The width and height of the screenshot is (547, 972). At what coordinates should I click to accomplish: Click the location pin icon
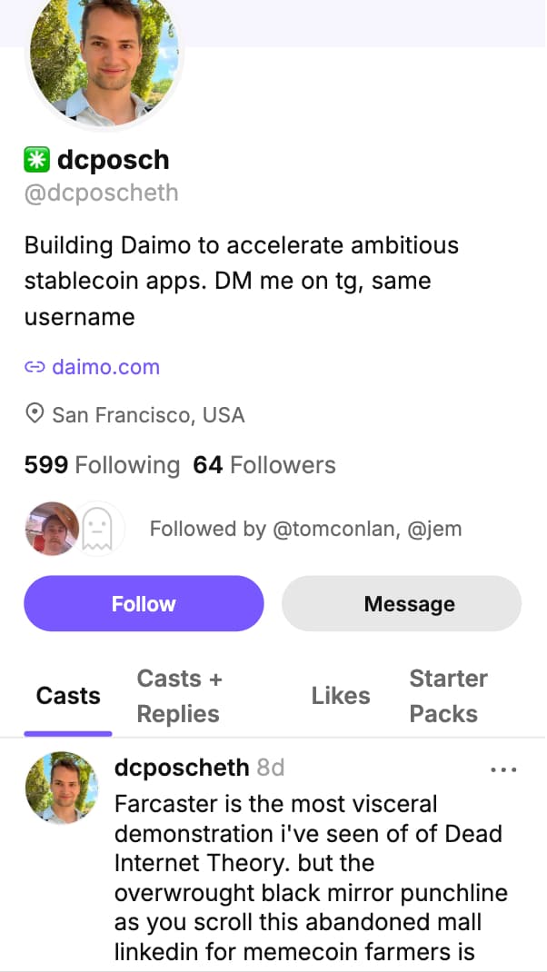(35, 415)
